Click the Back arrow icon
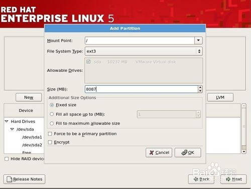 point(196,179)
